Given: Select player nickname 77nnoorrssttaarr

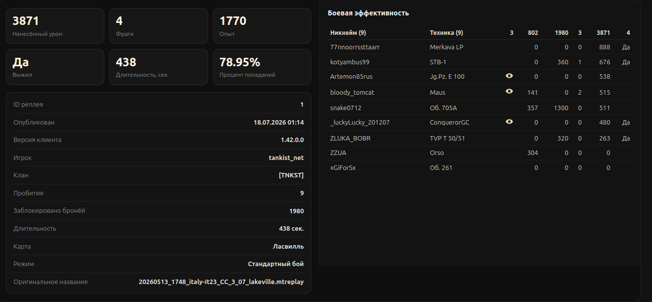Looking at the screenshot, I should click(355, 47).
